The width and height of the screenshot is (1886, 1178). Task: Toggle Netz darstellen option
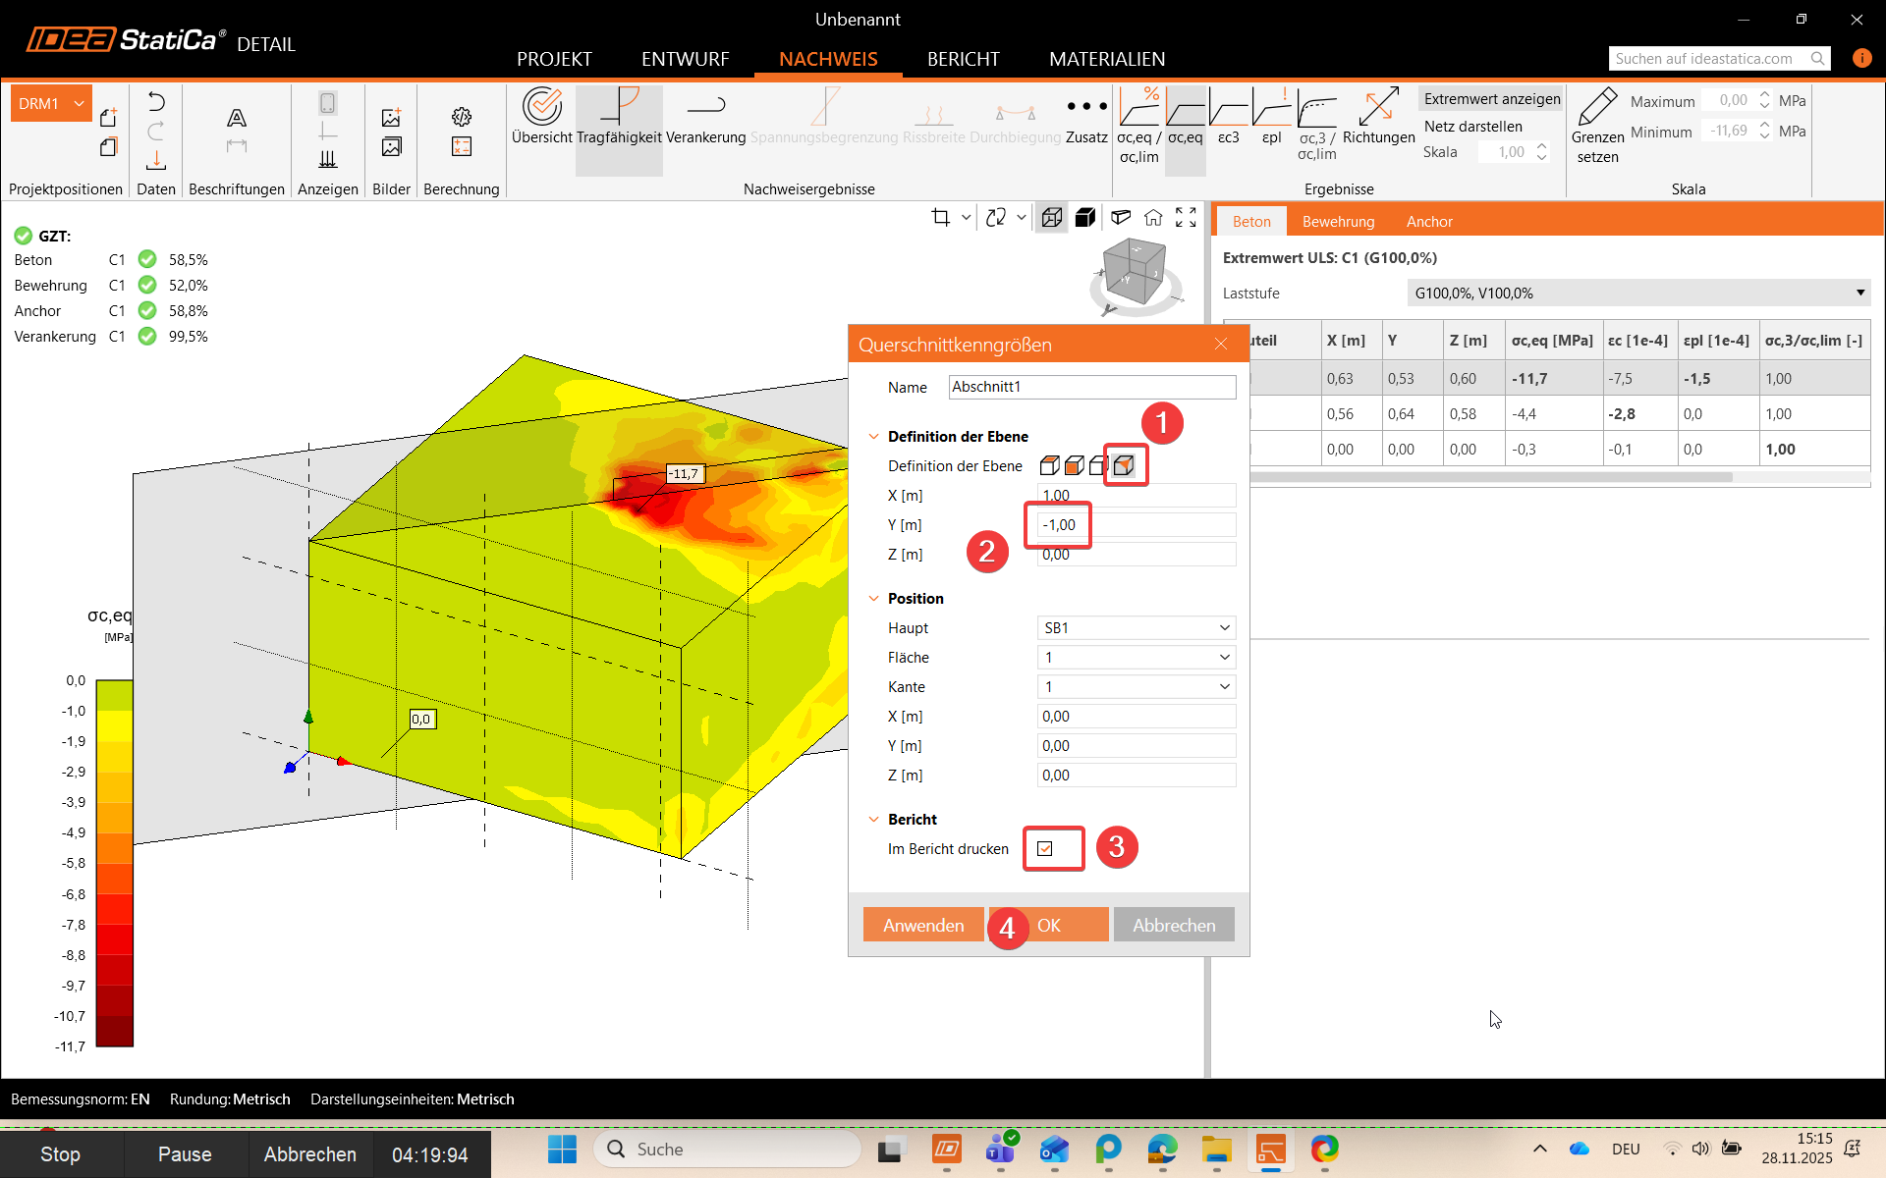point(1472,127)
